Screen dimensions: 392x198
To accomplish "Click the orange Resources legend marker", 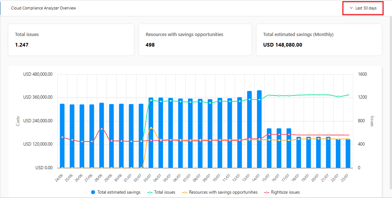I will (184, 192).
